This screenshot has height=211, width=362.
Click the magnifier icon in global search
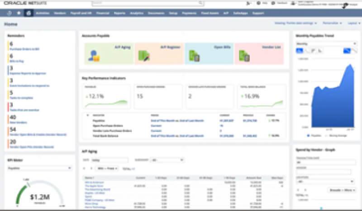pos(200,3)
